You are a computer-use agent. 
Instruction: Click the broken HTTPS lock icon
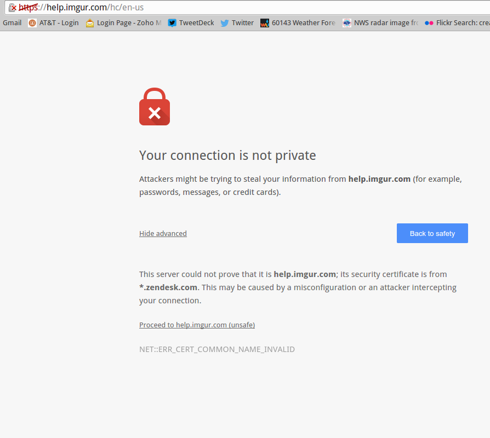13,8
